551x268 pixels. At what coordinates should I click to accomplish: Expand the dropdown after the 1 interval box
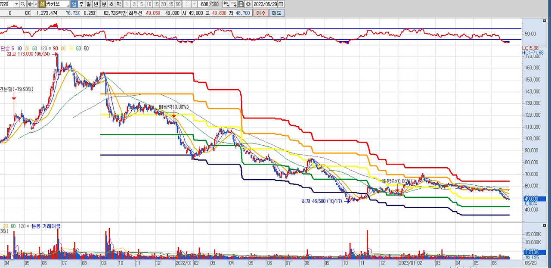click(194, 4)
